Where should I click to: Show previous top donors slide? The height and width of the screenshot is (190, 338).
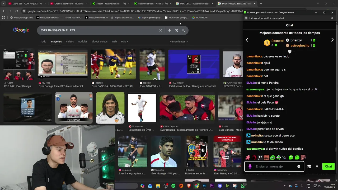[x=247, y=40]
